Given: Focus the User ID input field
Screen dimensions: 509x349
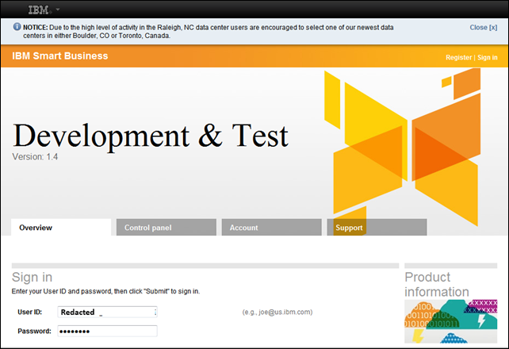Looking at the screenshot, I should click(108, 312).
